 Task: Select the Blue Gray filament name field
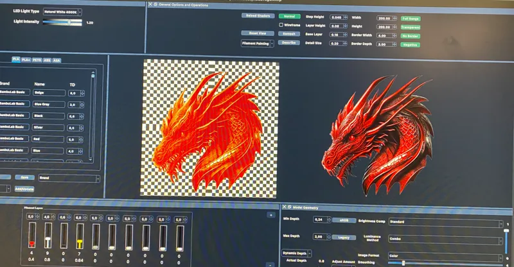[49, 104]
